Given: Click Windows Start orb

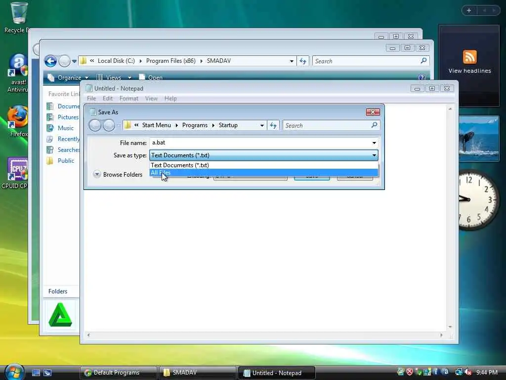Looking at the screenshot, I should pos(13,372).
